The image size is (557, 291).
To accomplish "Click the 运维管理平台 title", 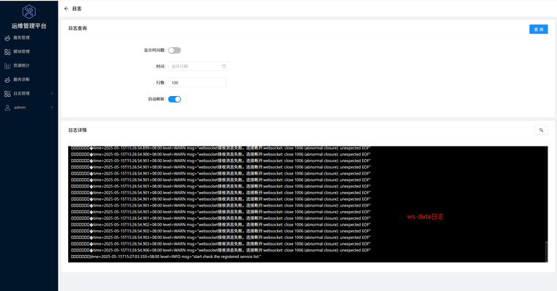I will coord(29,26).
